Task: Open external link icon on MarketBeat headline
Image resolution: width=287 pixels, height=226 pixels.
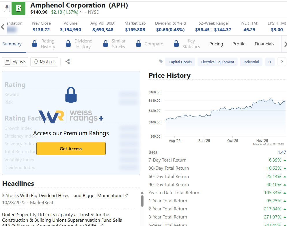Action: coord(126,196)
